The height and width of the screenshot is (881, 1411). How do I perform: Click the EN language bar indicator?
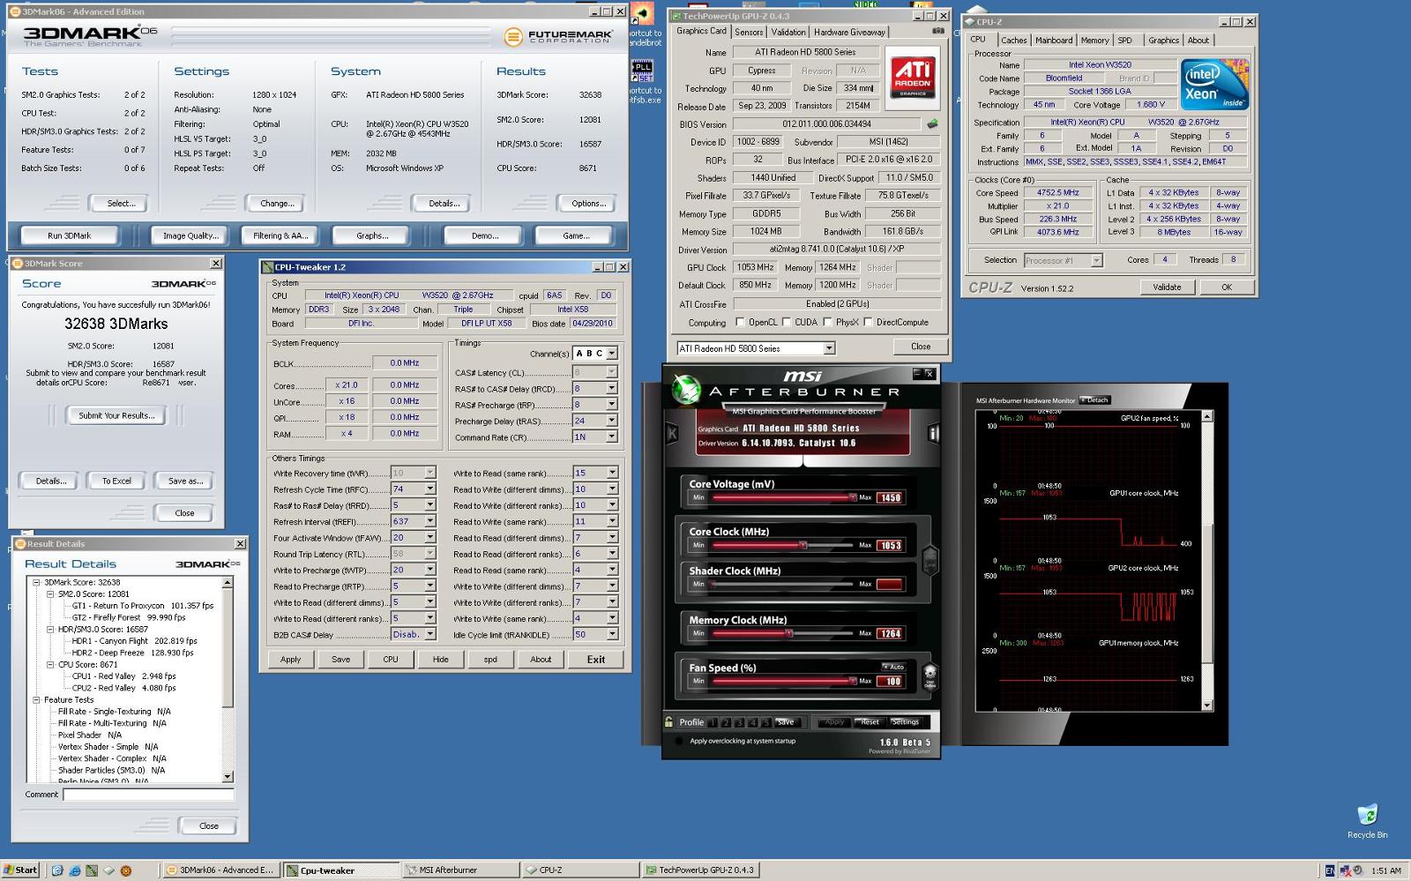(1330, 870)
